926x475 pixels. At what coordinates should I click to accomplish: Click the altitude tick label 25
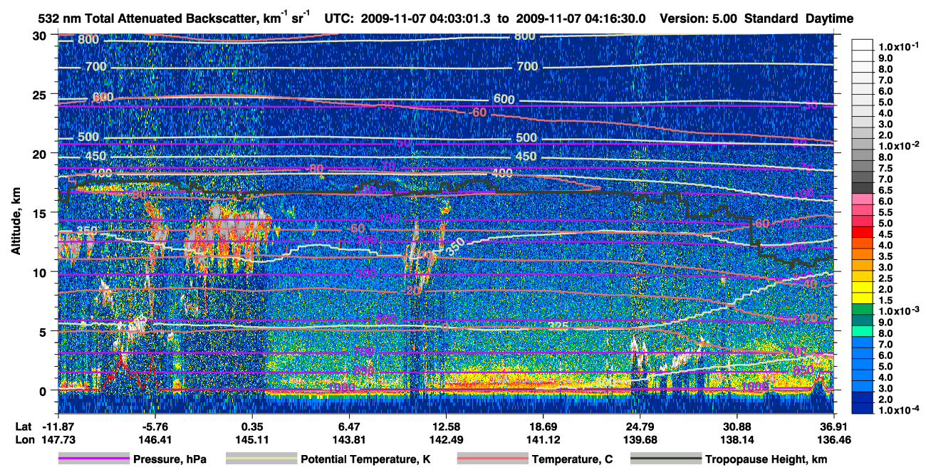[x=41, y=95]
